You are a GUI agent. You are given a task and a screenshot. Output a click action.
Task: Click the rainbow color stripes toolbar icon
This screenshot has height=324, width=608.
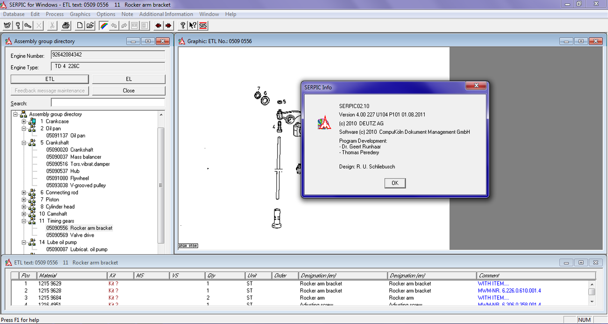pos(104,26)
